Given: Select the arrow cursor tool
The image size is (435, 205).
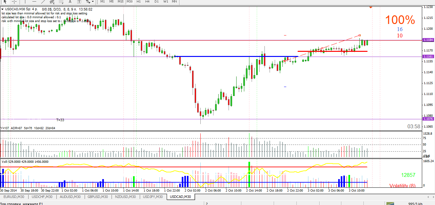Looking at the screenshot, I should coord(5,2).
